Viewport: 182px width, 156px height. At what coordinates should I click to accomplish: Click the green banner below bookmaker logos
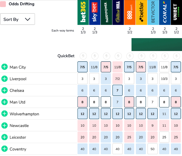(156, 45)
